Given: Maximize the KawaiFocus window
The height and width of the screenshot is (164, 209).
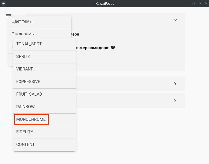Looking at the screenshot, I should coord(200,3).
